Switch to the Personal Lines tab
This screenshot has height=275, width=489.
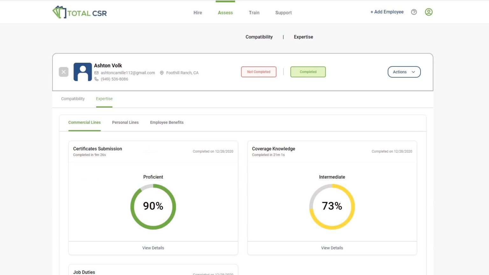click(x=125, y=123)
